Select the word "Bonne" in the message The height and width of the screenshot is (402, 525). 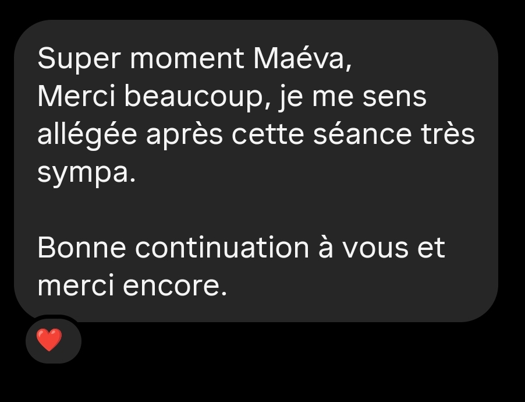(x=81, y=248)
